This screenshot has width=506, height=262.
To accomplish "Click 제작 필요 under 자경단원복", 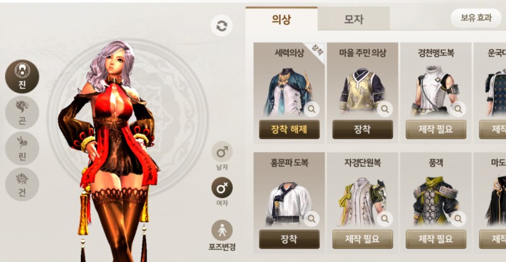I will pos(362,239).
